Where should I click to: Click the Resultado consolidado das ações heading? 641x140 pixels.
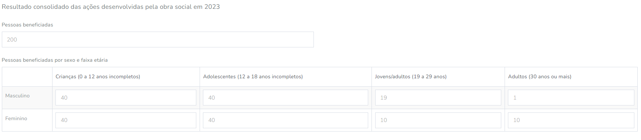[111, 7]
